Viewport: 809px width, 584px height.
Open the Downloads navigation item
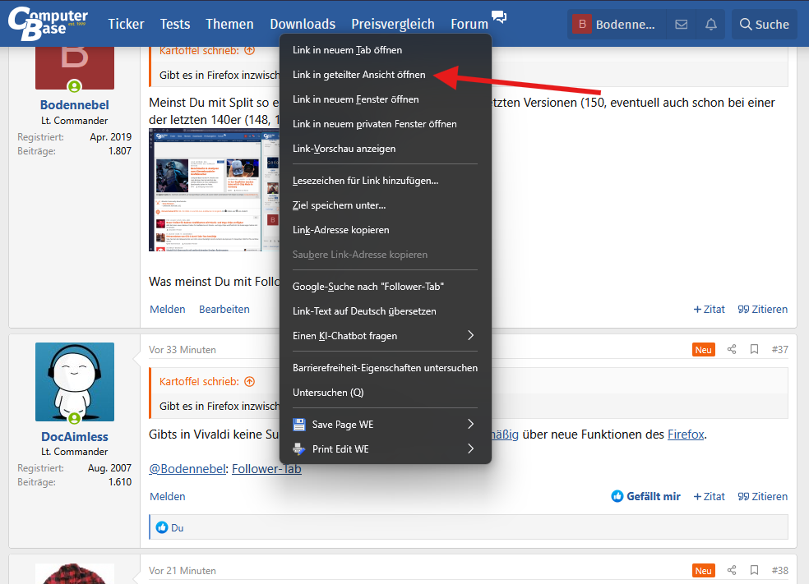pos(303,24)
